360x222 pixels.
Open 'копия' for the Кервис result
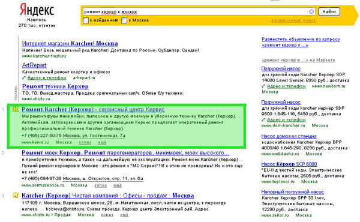[x=85, y=142]
